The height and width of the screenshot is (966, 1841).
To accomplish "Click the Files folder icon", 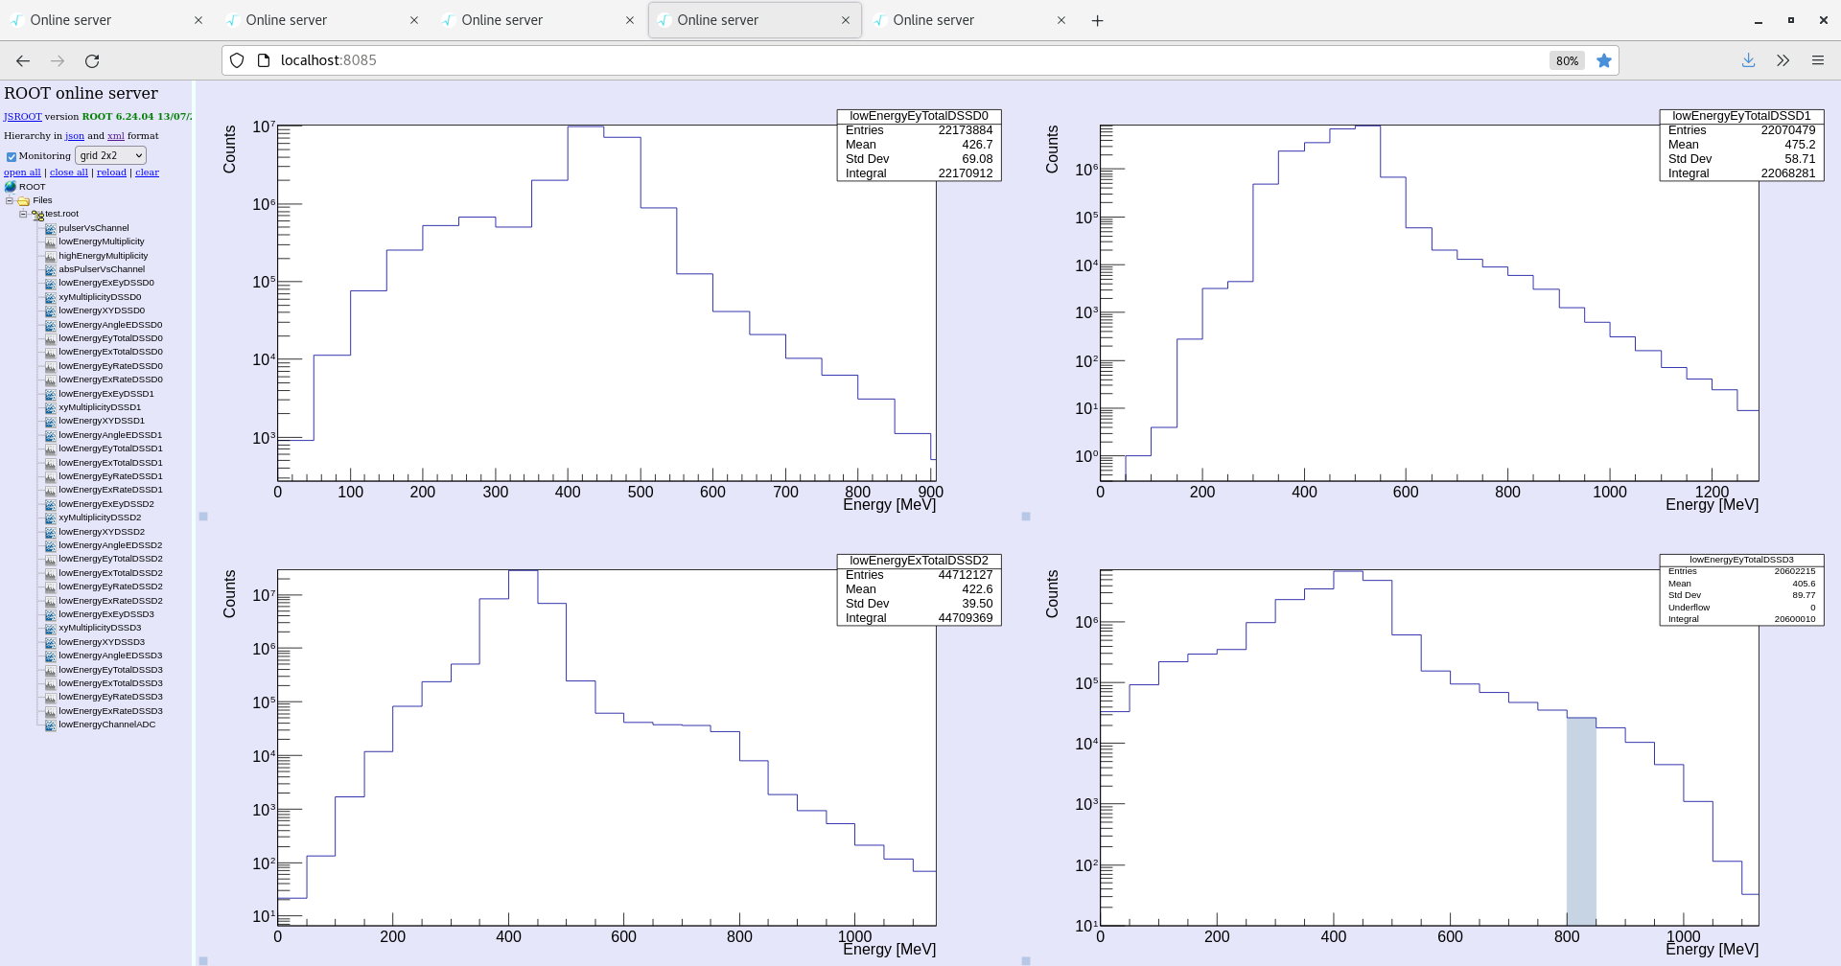I will [26, 200].
